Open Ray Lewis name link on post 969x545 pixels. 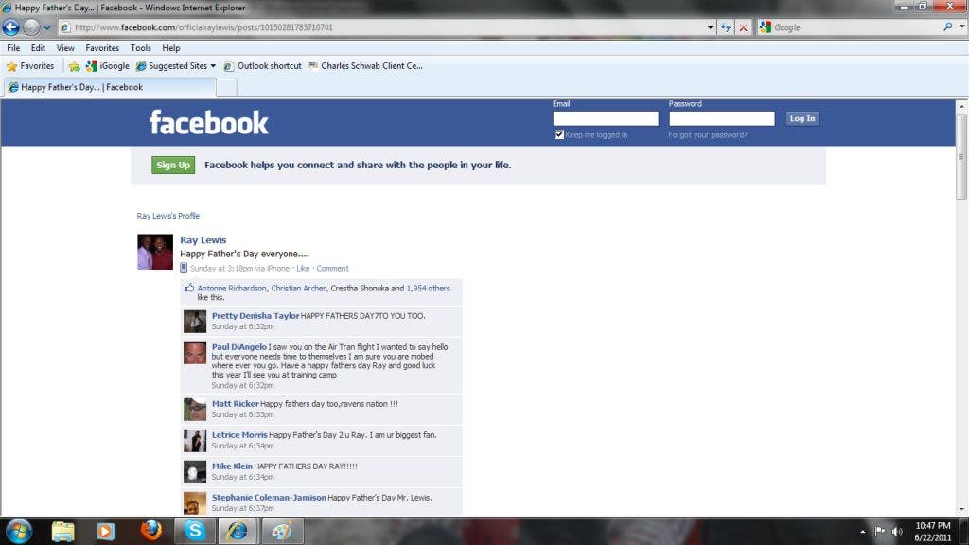point(203,240)
